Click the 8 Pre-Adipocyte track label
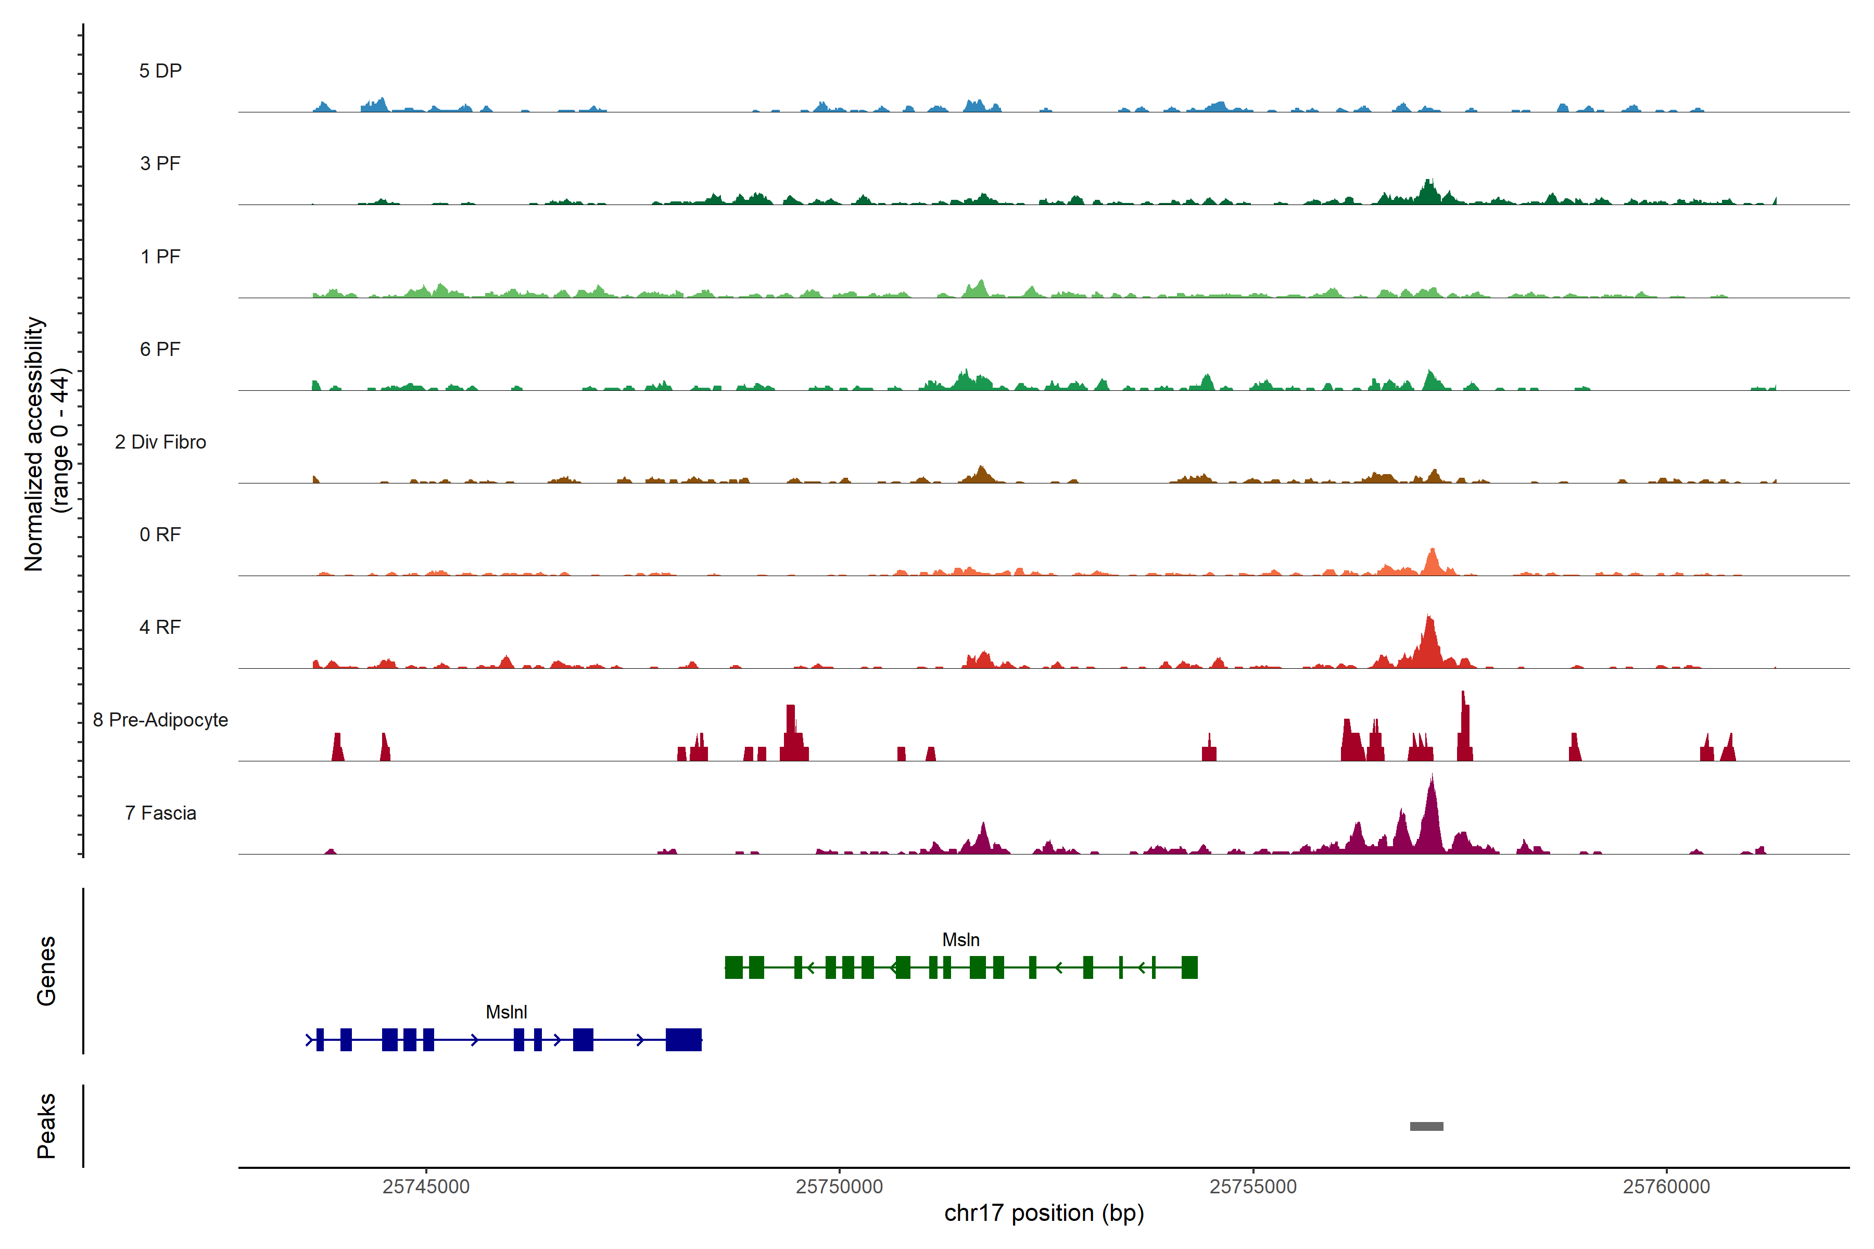The width and height of the screenshot is (1874, 1249). [x=160, y=720]
